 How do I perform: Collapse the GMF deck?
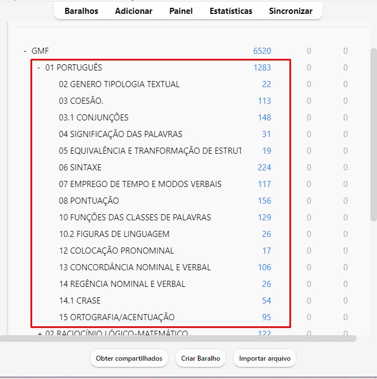click(25, 51)
